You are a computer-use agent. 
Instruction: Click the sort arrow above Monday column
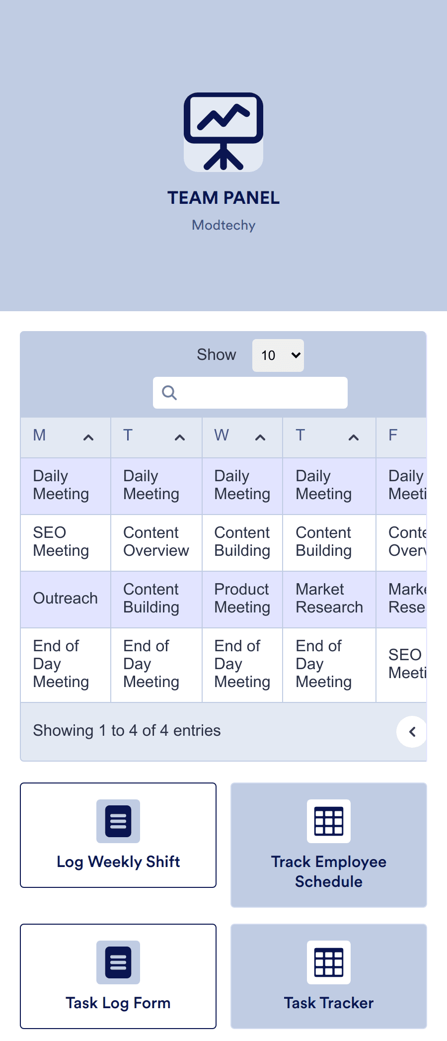pyautogui.click(x=88, y=438)
